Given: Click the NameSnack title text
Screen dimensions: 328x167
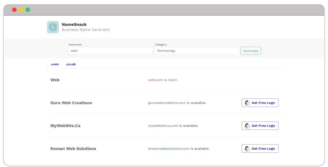Looking at the screenshot, I should point(74,25).
